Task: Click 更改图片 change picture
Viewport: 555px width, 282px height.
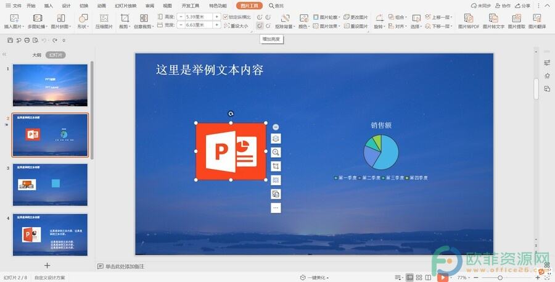Action: pos(356,17)
